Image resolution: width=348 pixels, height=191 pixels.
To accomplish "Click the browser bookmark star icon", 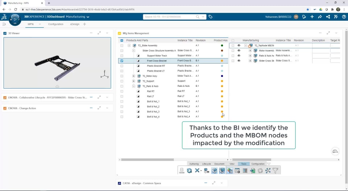I will [x=308, y=9].
